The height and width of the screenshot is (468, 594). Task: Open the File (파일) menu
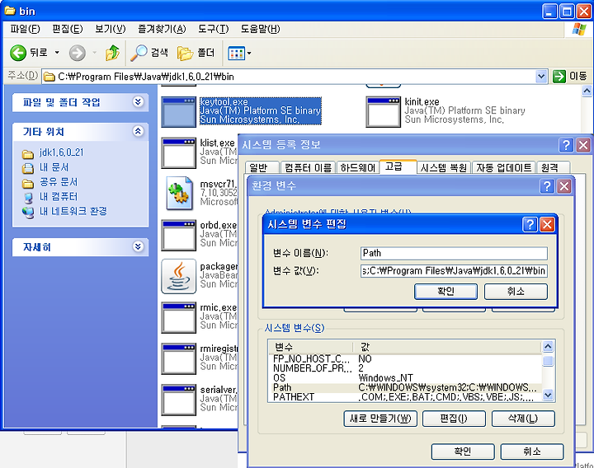[25, 29]
